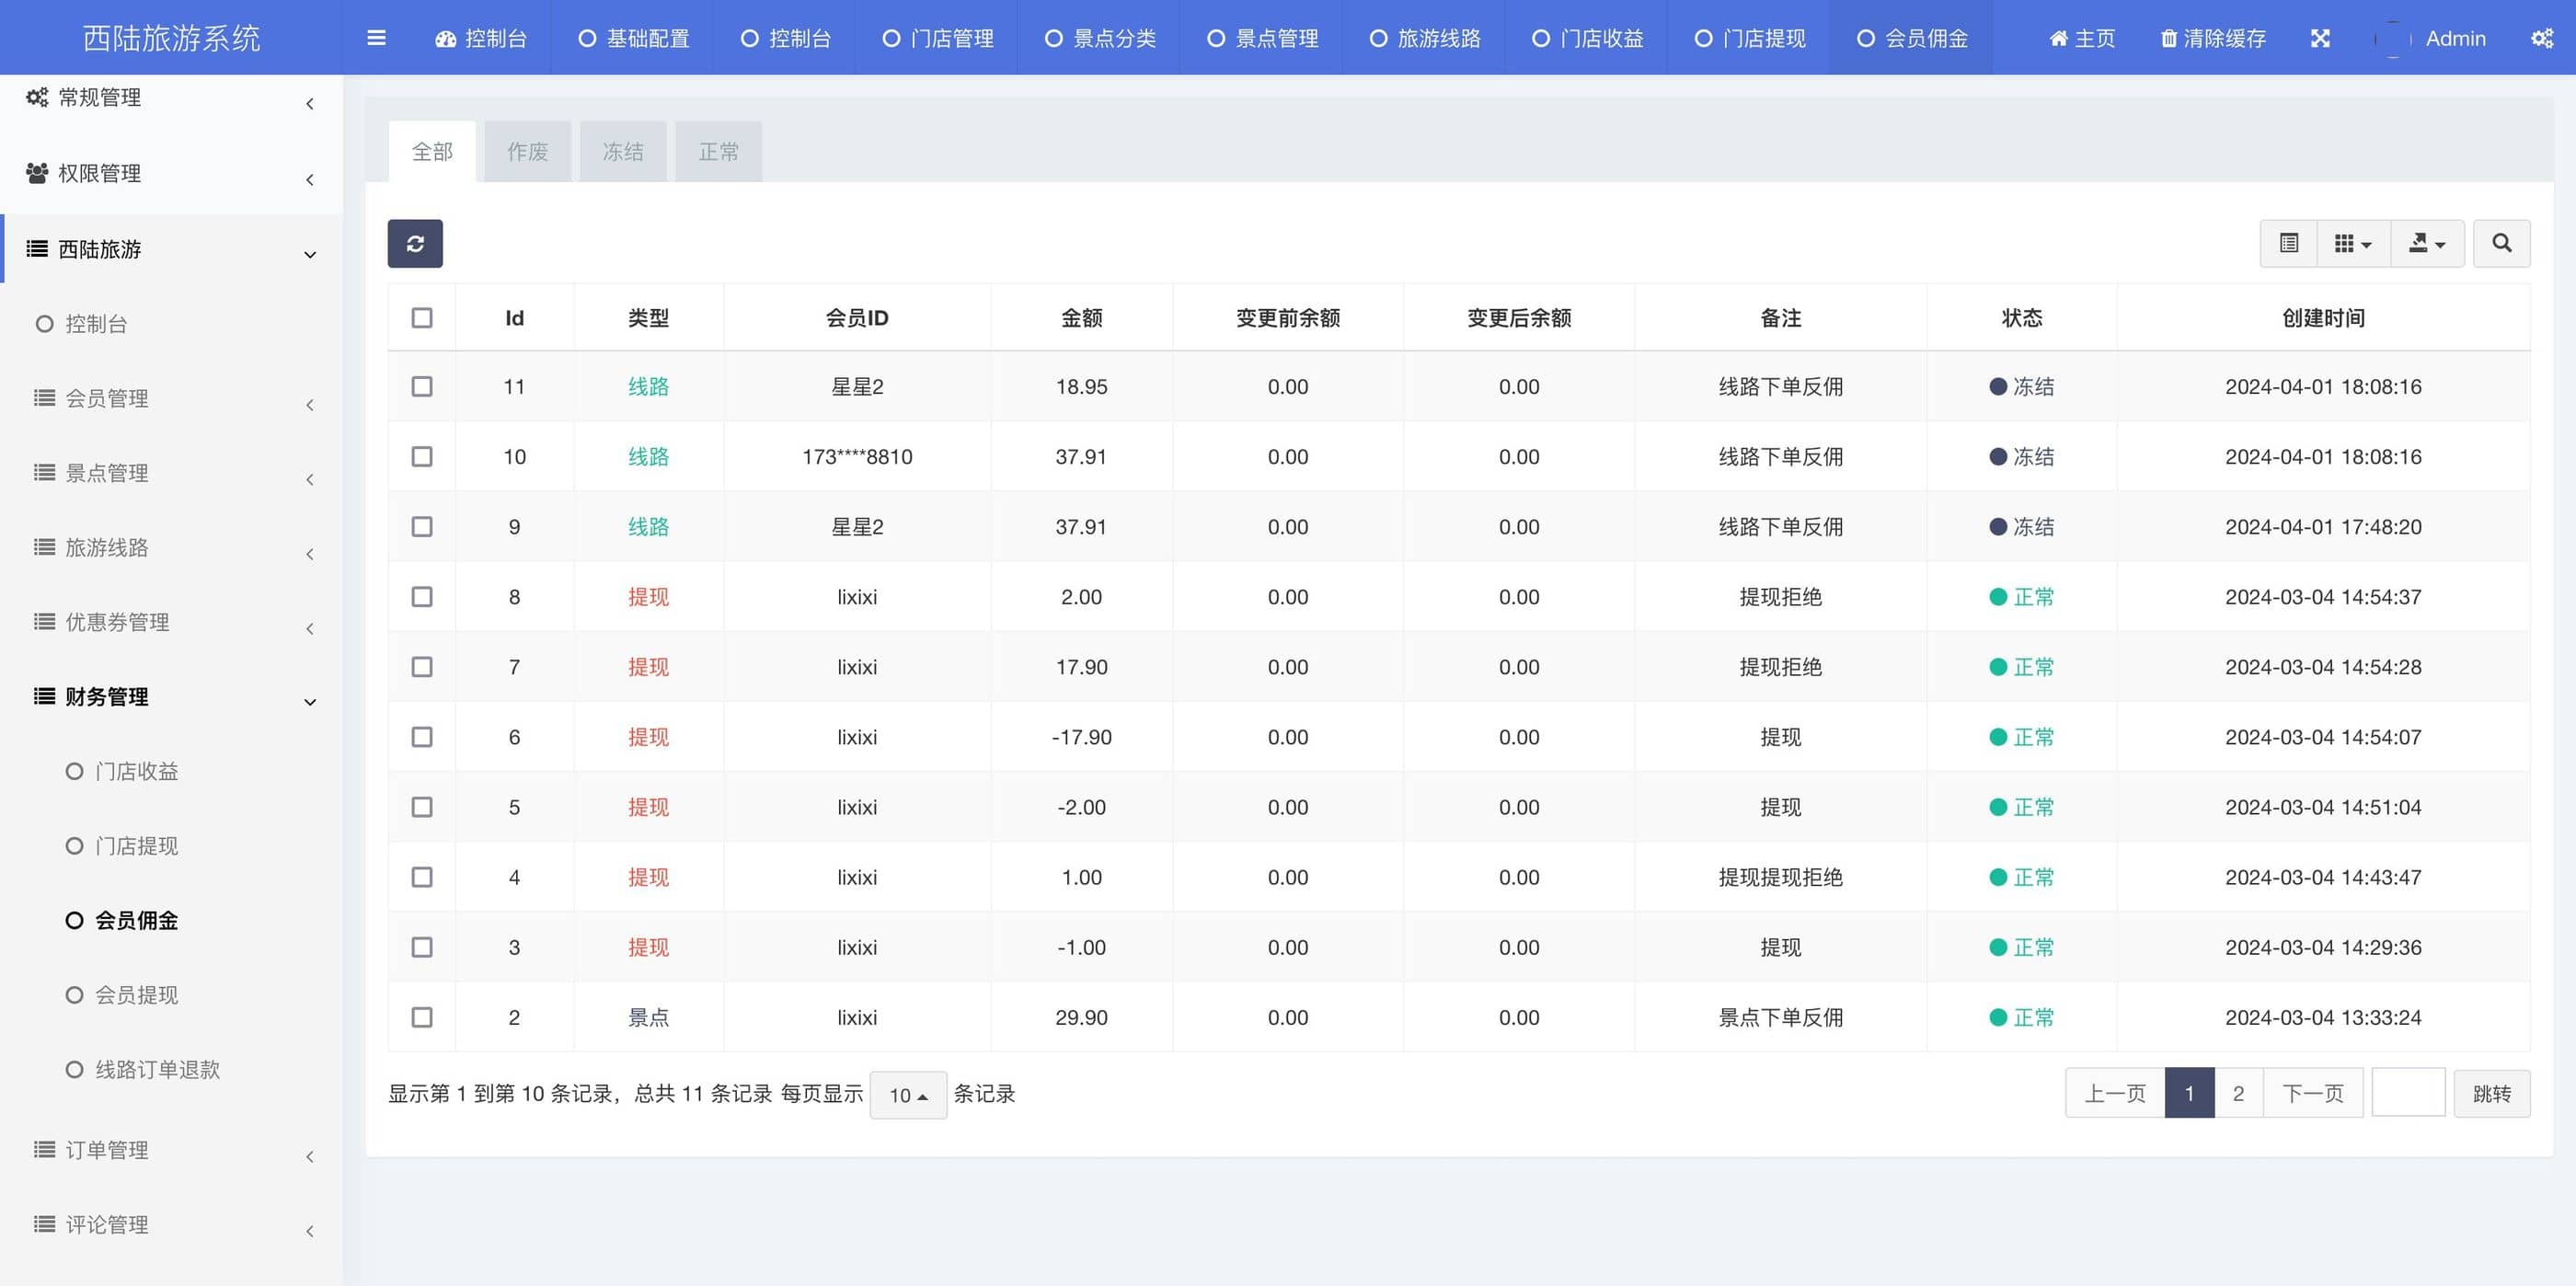This screenshot has width=2576, height=1286.
Task: Check the row with Id 5
Action: pyautogui.click(x=422, y=806)
